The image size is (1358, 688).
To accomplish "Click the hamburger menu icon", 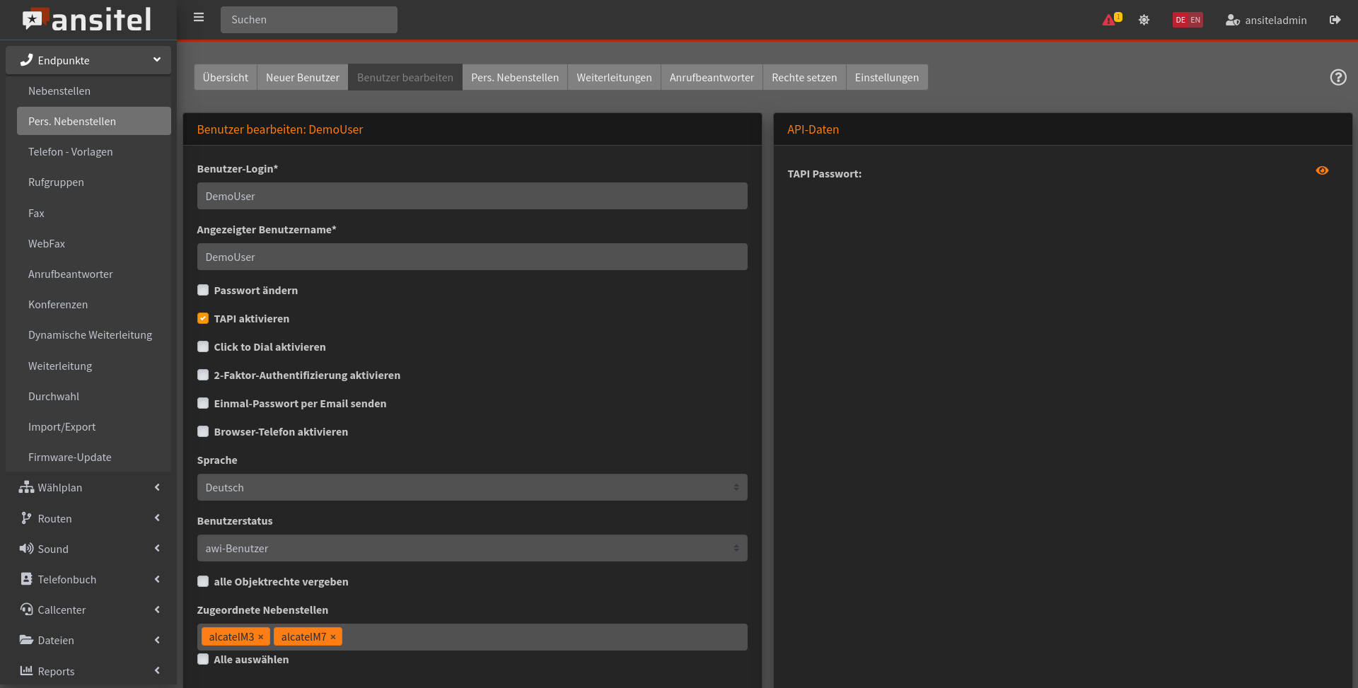I will coord(199,18).
